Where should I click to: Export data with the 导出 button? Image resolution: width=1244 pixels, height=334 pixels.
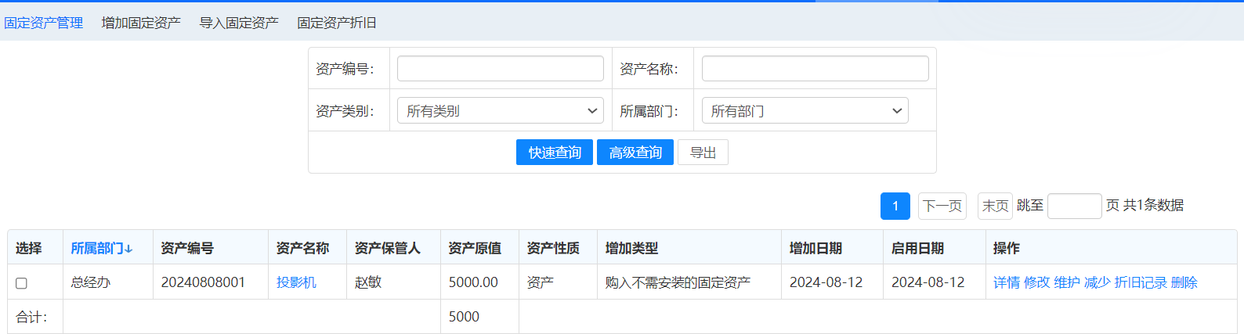pos(703,153)
